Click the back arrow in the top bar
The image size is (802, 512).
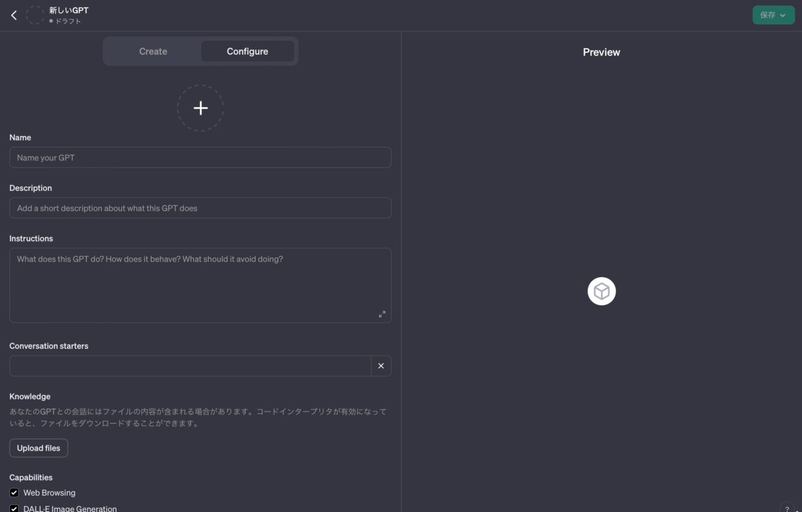[14, 14]
